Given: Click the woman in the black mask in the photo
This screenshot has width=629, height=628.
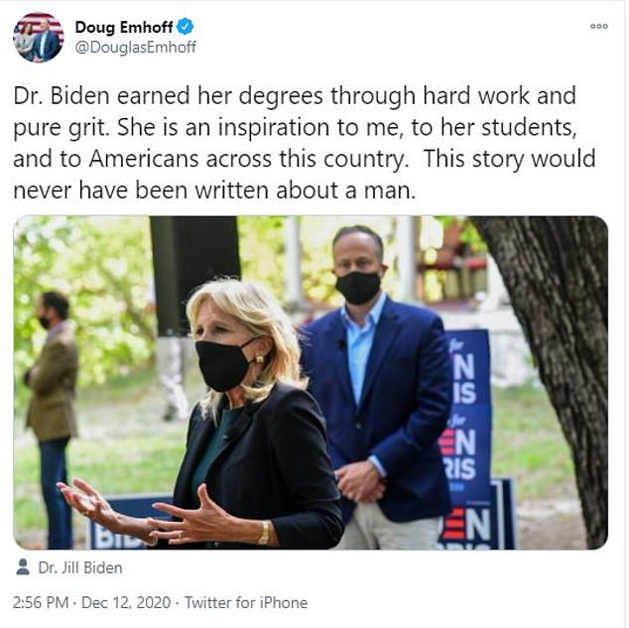Looking at the screenshot, I should tap(249, 417).
